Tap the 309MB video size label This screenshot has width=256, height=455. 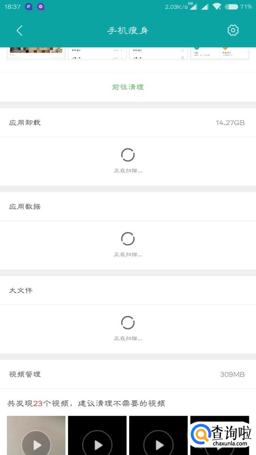click(232, 374)
